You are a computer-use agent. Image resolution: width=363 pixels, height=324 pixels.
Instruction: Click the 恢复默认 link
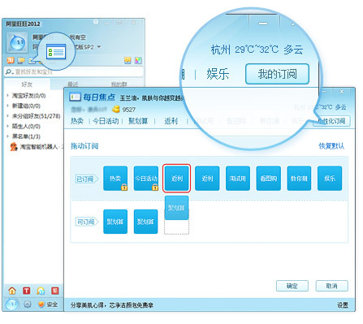pos(331,146)
